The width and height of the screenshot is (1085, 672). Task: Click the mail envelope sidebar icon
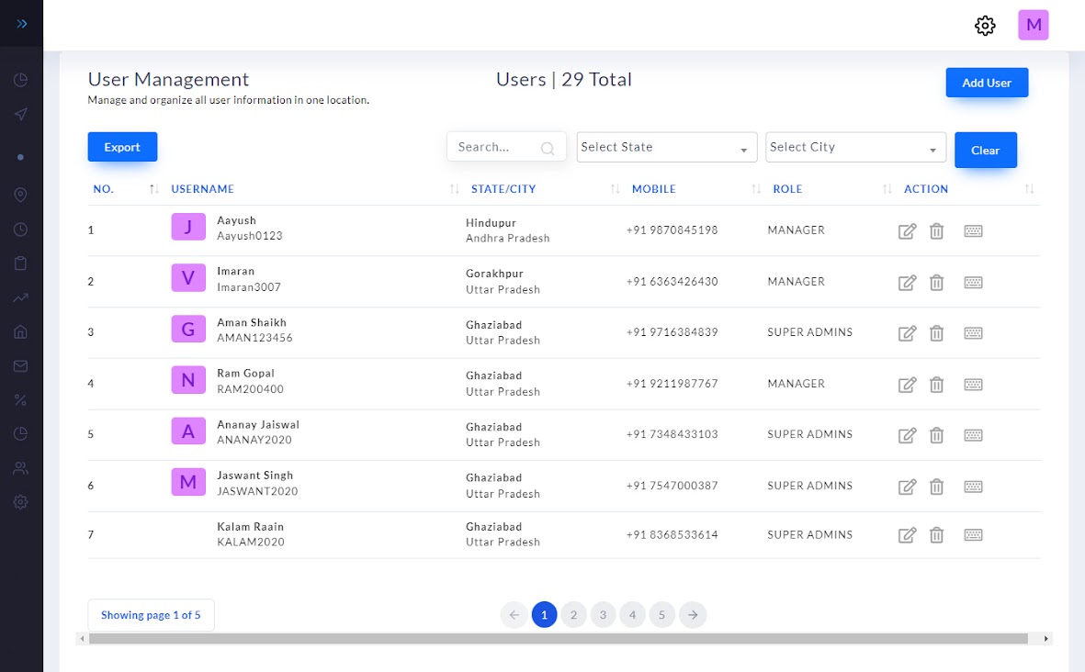tap(21, 366)
